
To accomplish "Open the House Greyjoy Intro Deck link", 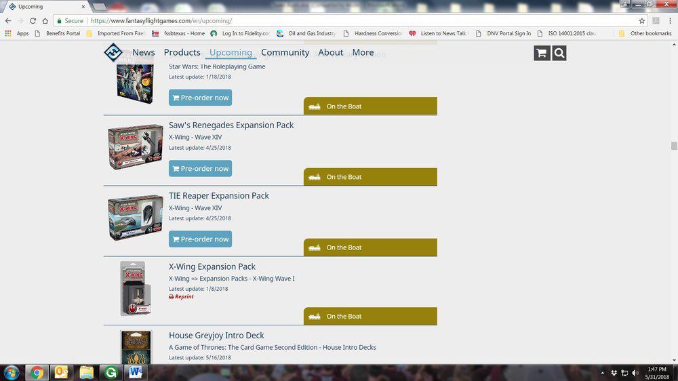I will (216, 336).
